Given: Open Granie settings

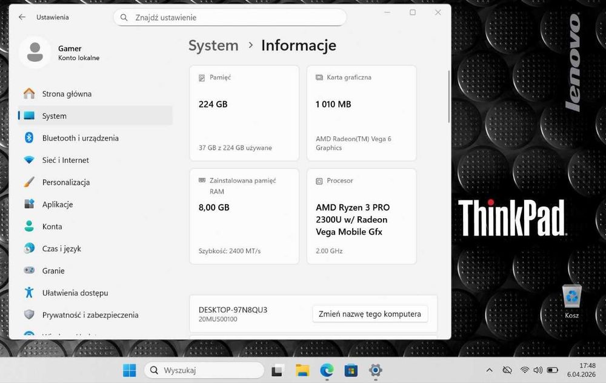Looking at the screenshot, I should (x=95, y=270).
